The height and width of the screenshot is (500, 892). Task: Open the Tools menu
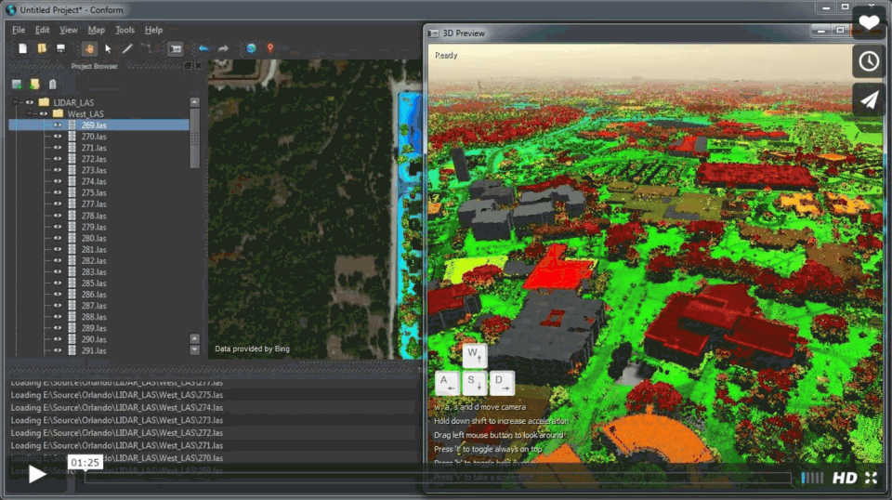[125, 30]
